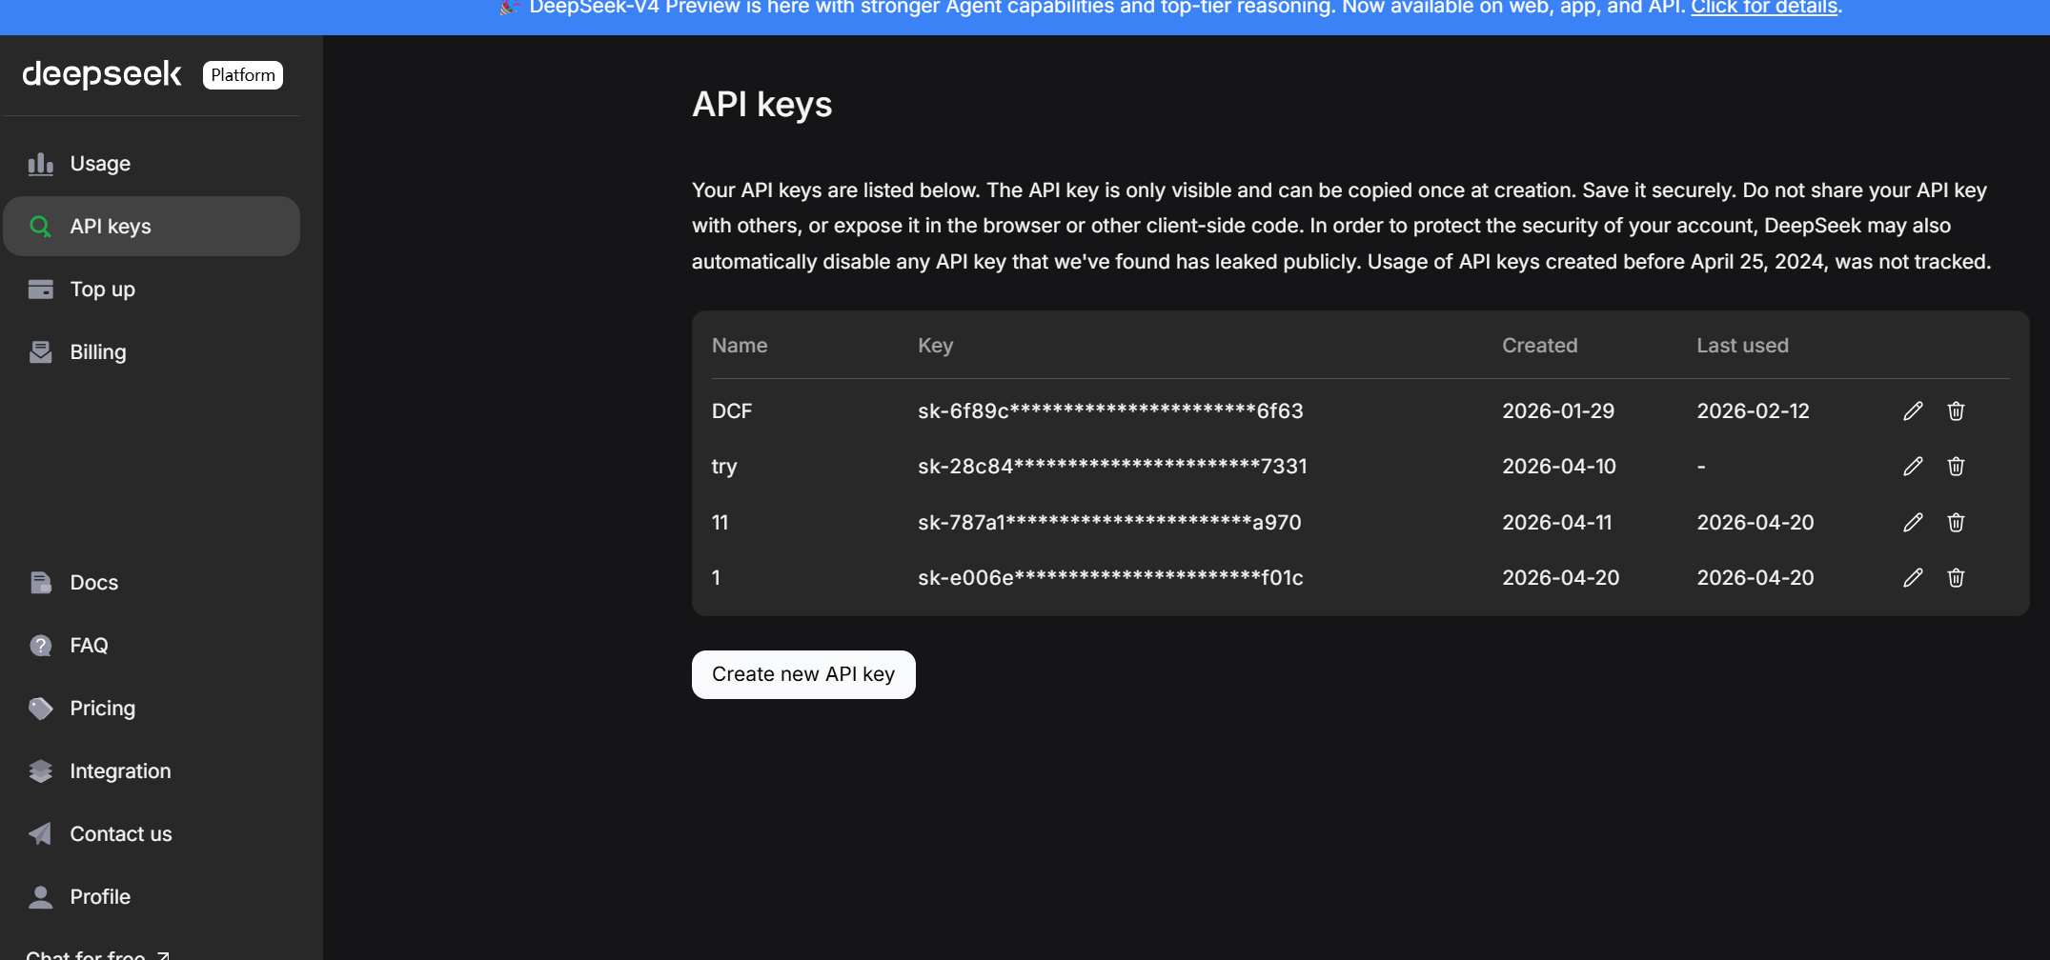Open the Profile page

click(152, 897)
